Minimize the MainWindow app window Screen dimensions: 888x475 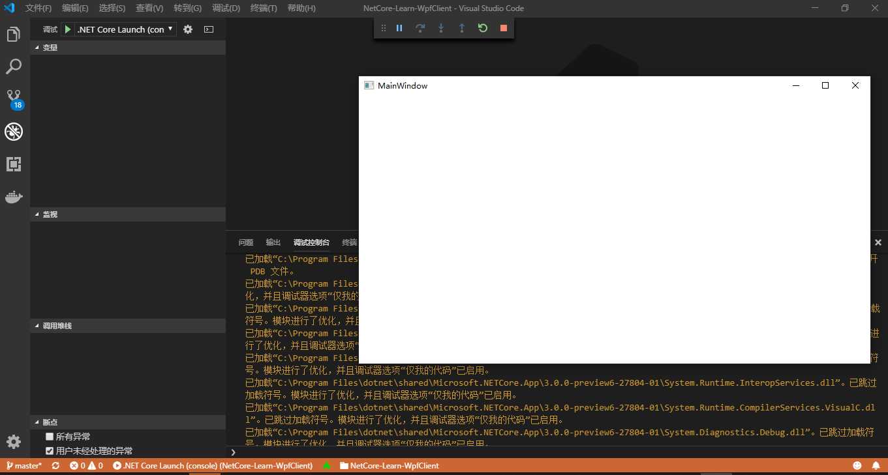[795, 85]
